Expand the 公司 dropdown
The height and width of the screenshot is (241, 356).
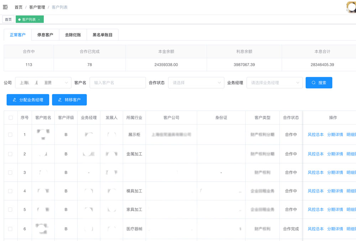[x=43, y=83]
